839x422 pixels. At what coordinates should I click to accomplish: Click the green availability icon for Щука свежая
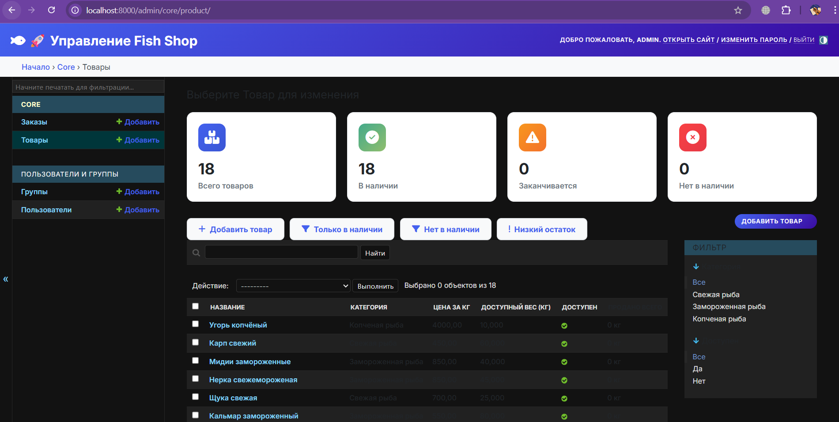tap(564, 399)
